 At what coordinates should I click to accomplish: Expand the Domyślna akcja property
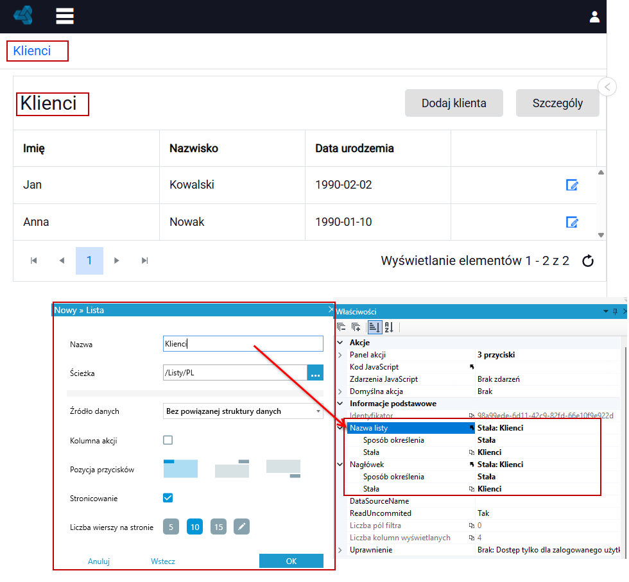[x=340, y=391]
